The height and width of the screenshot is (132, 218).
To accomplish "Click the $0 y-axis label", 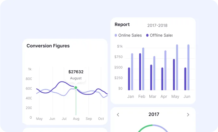I will 120,88.
